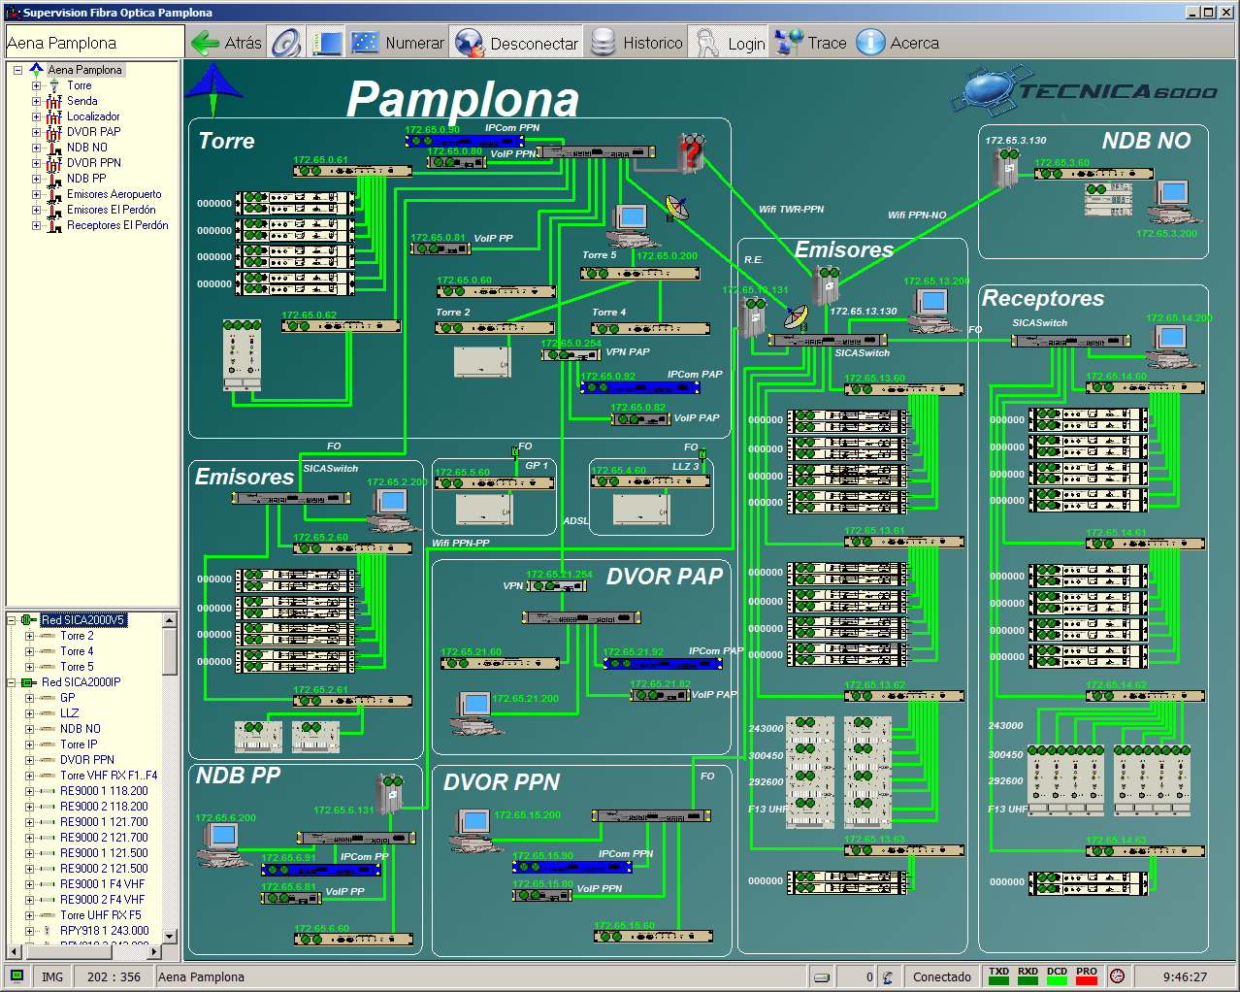The image size is (1240, 992).
Task: Click the DCD status indicator
Action: coord(1057,976)
